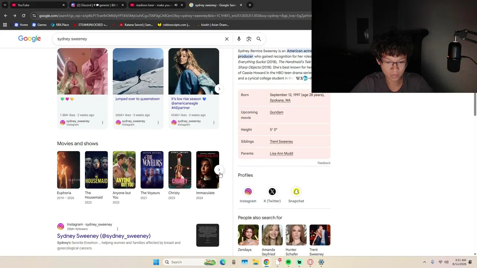Screen dimensions: 477x268
Task: Click the page's vertical scrollbar
Action: pos(475,104)
